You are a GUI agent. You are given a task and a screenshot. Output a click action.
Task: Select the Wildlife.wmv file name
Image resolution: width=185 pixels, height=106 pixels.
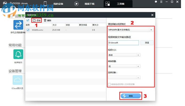[x=38, y=30]
